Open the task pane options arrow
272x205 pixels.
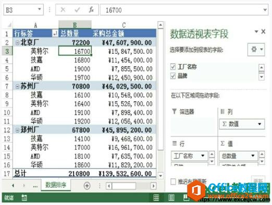(256, 31)
